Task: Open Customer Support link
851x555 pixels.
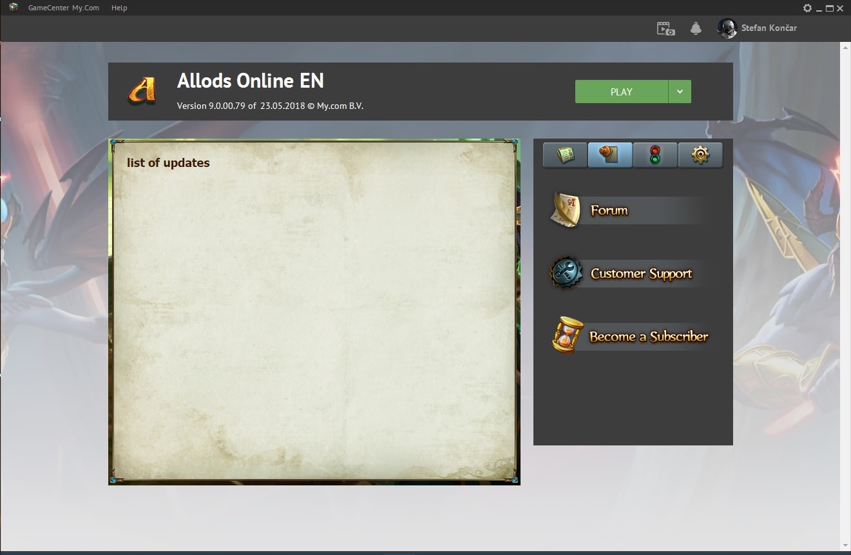Action: pyautogui.click(x=641, y=273)
